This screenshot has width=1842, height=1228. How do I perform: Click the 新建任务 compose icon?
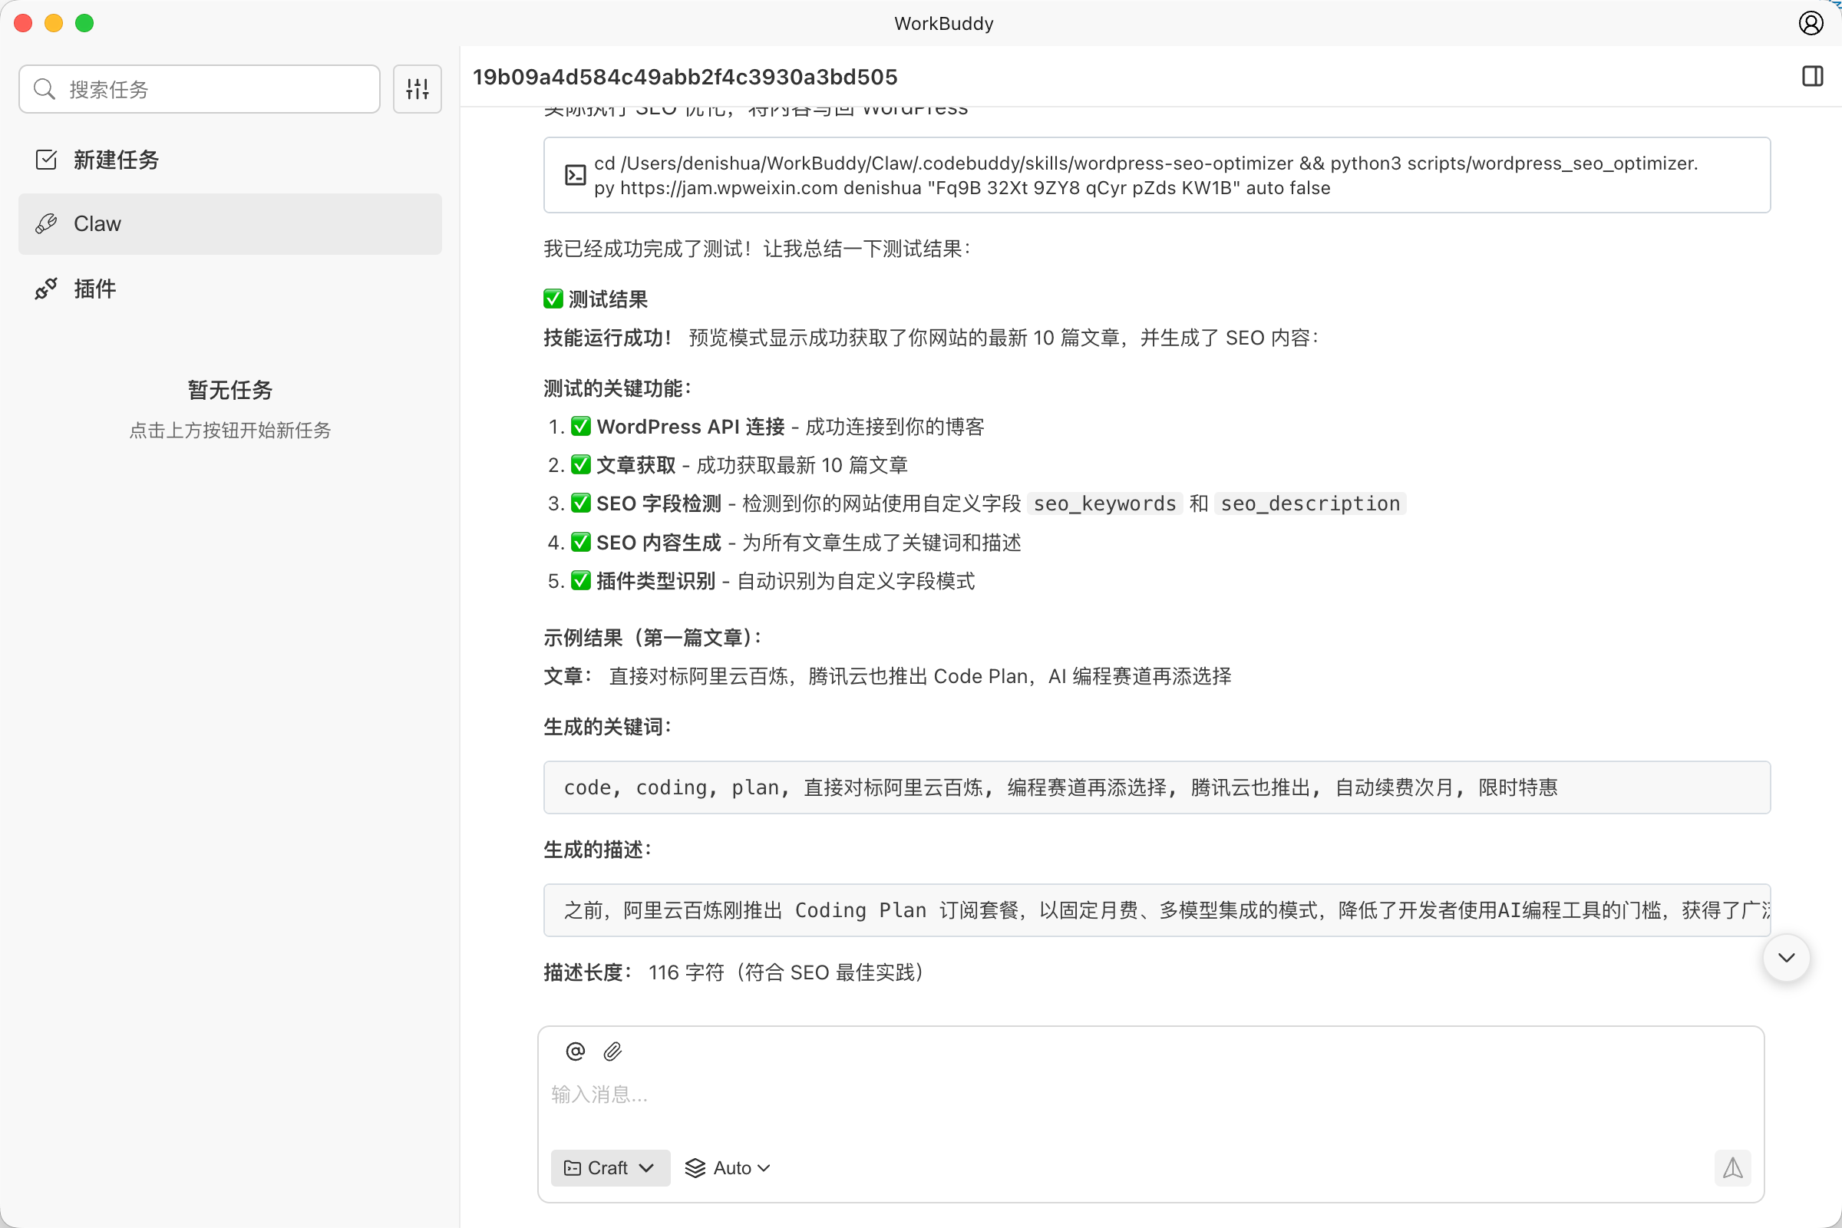46,160
